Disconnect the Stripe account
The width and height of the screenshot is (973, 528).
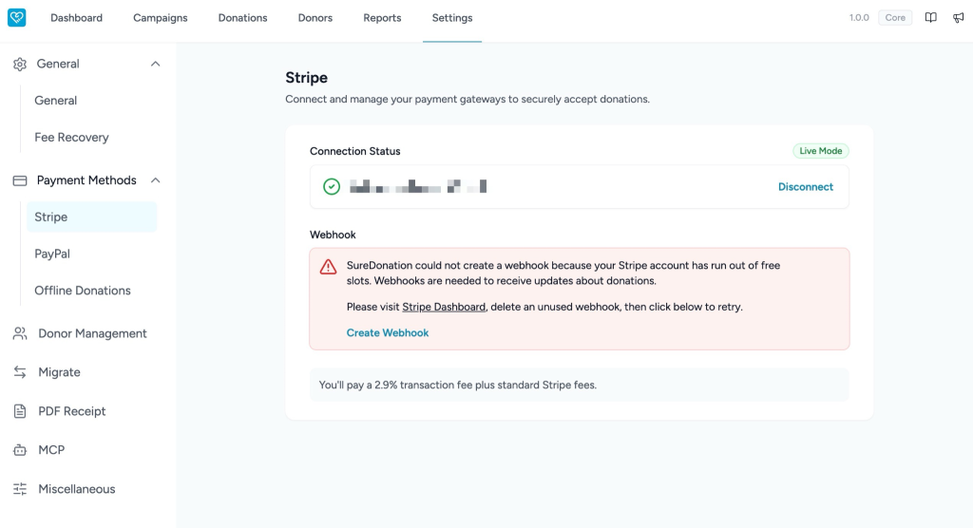tap(806, 187)
